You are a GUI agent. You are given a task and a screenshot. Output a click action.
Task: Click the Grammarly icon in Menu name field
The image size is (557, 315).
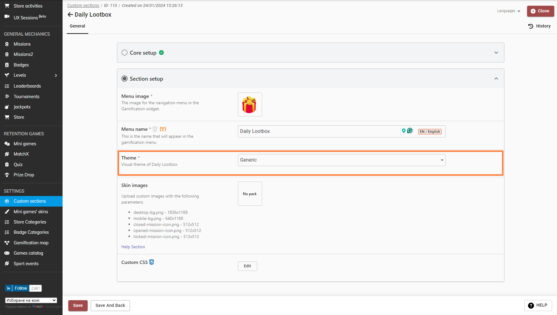coord(410,131)
